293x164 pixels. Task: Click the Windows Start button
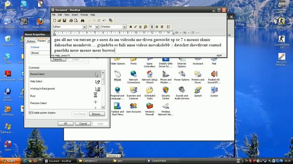coord(10,161)
